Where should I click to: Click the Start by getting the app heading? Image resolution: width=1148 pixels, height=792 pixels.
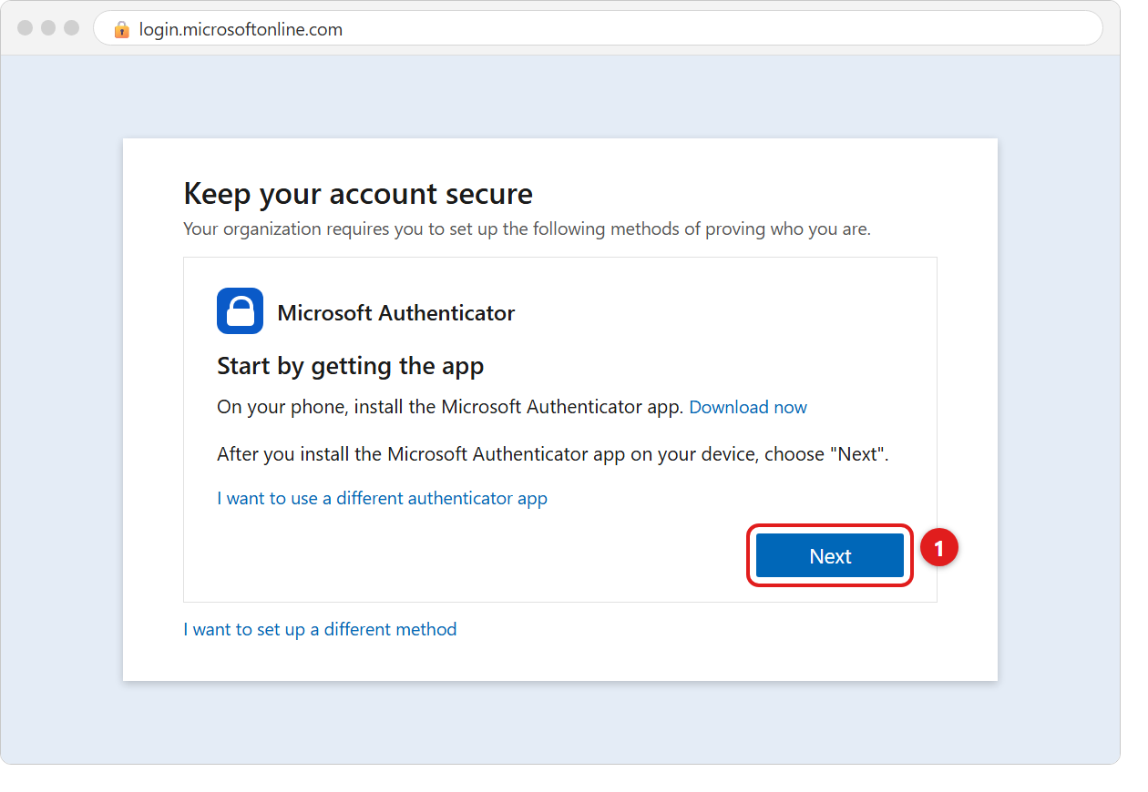pyautogui.click(x=351, y=366)
